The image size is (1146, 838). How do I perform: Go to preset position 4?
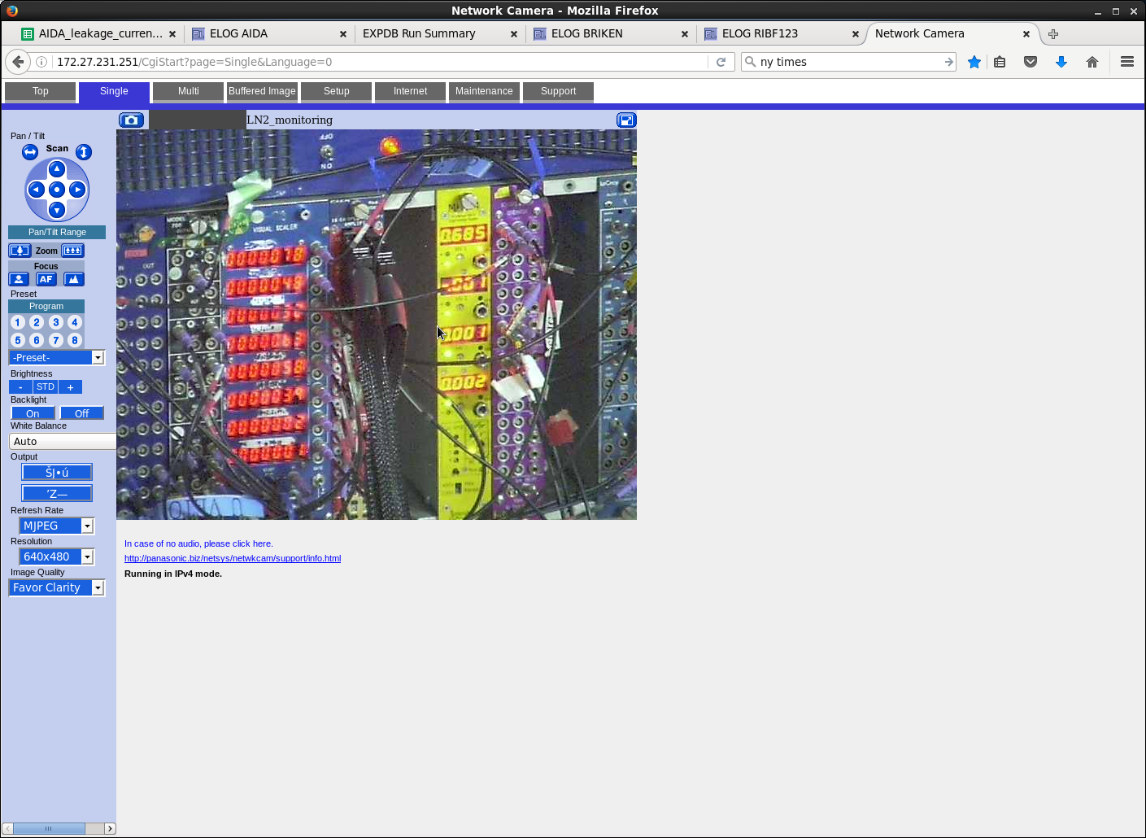point(75,322)
